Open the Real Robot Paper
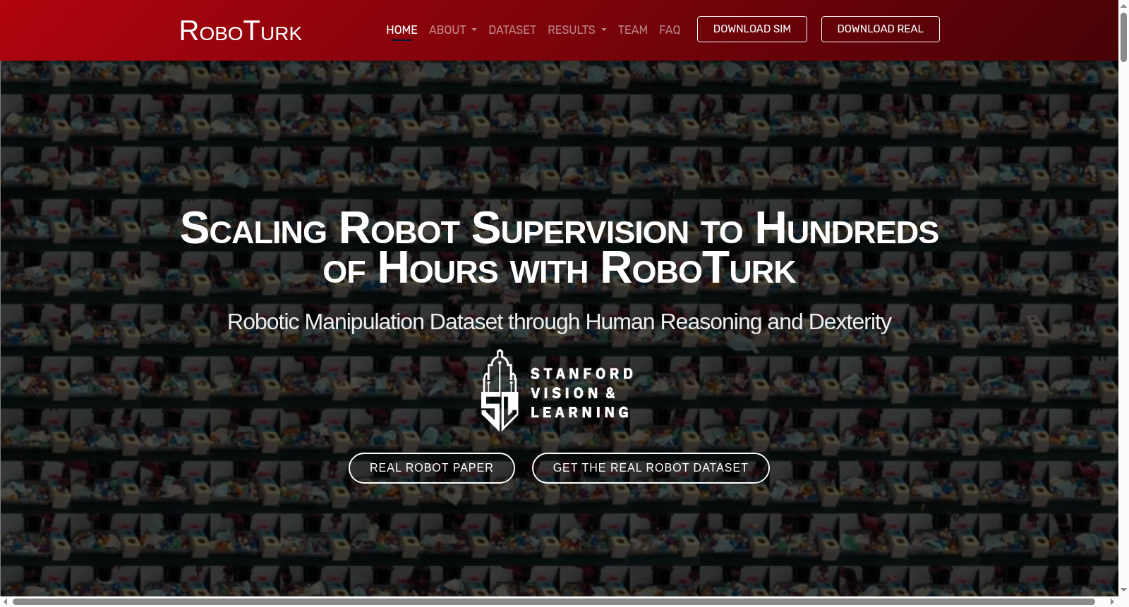 [432, 468]
